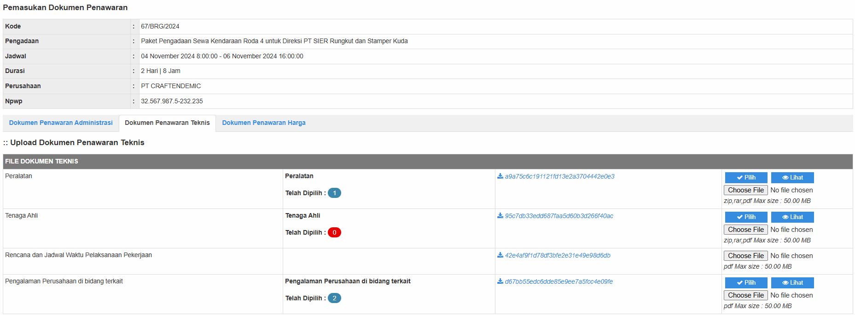855x315 pixels.
Task: Click download icon for Rencana dan Jadwal file
Action: click(x=500, y=255)
